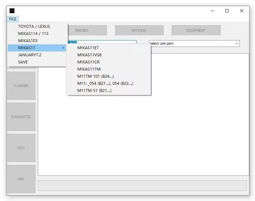Close the application window

(242, 11)
